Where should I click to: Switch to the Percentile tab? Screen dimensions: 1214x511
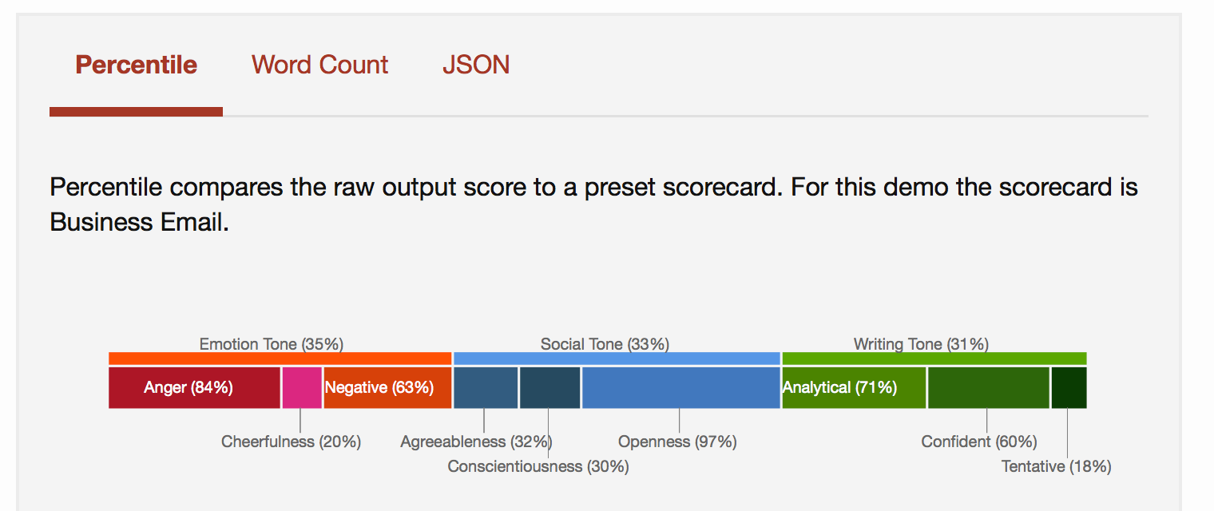coord(136,65)
